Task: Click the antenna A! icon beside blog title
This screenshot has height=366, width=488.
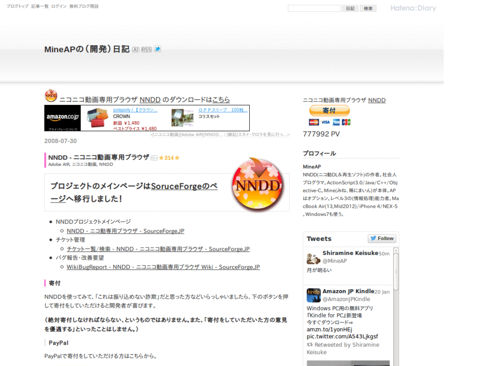Action: 136,50
